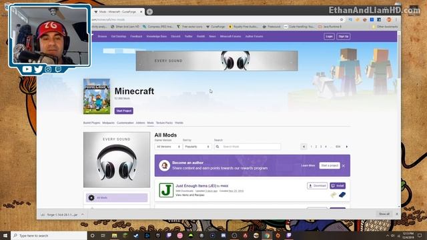The height and width of the screenshot is (240, 427).
Task: Open Task View on the taskbar
Action: [x=103, y=235]
